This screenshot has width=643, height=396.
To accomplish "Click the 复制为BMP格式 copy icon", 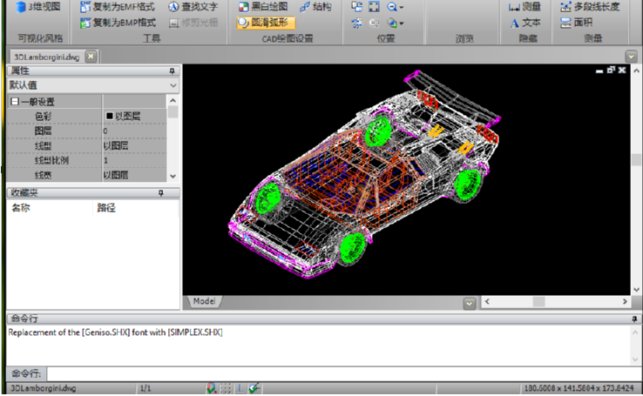I will coord(85,23).
